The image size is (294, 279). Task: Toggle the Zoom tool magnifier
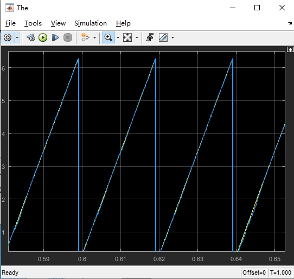click(x=108, y=37)
